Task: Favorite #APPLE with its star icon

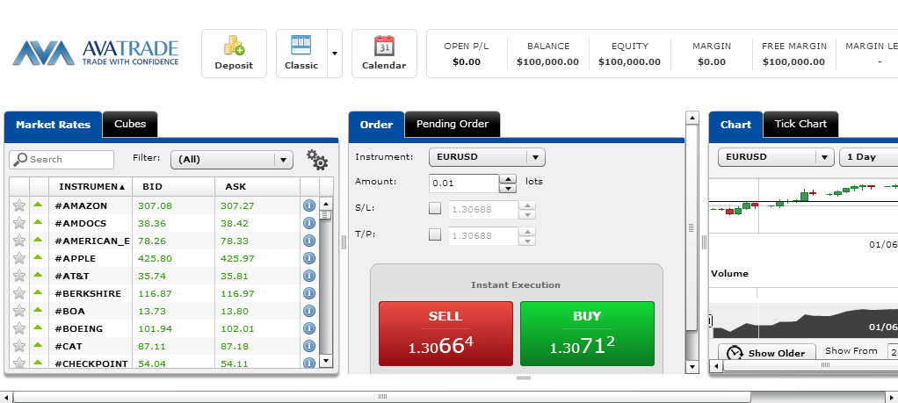Action: 19,258
